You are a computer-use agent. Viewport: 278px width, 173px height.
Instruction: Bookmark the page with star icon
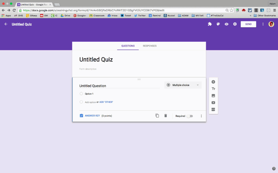point(231,10)
